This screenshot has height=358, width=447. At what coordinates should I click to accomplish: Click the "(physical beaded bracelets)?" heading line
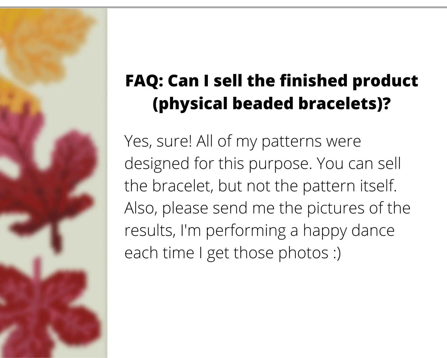271,103
